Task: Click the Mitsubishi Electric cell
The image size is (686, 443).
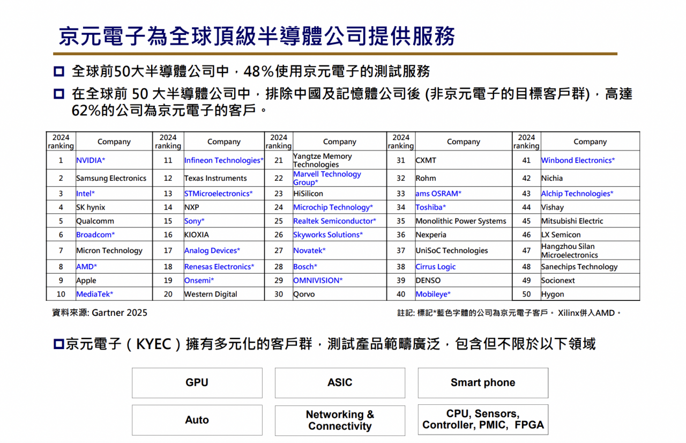Action: [590, 221]
